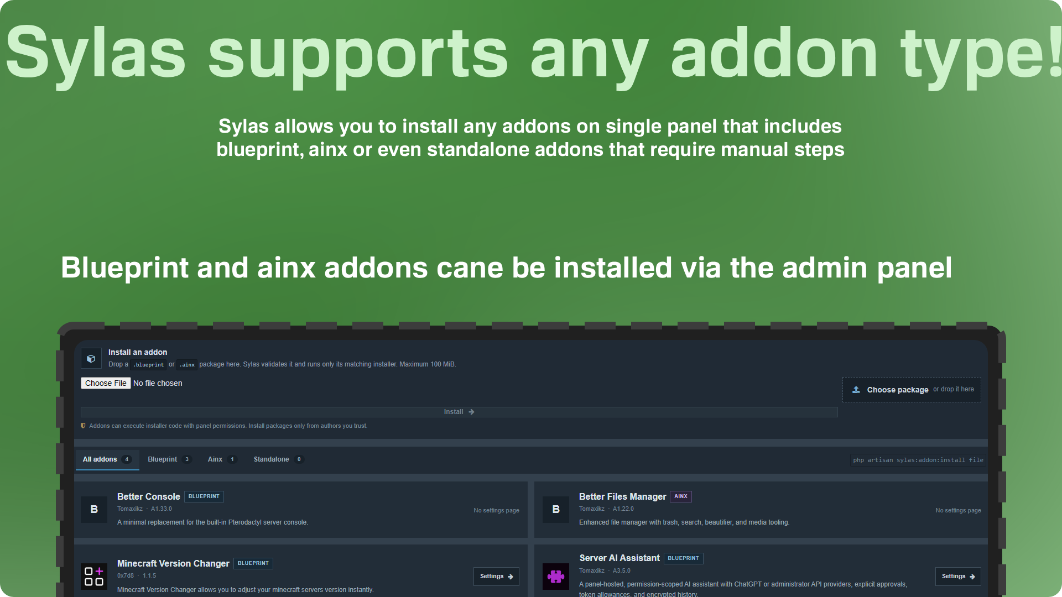Switch to the Standalone tab
The height and width of the screenshot is (597, 1062).
coord(279,459)
